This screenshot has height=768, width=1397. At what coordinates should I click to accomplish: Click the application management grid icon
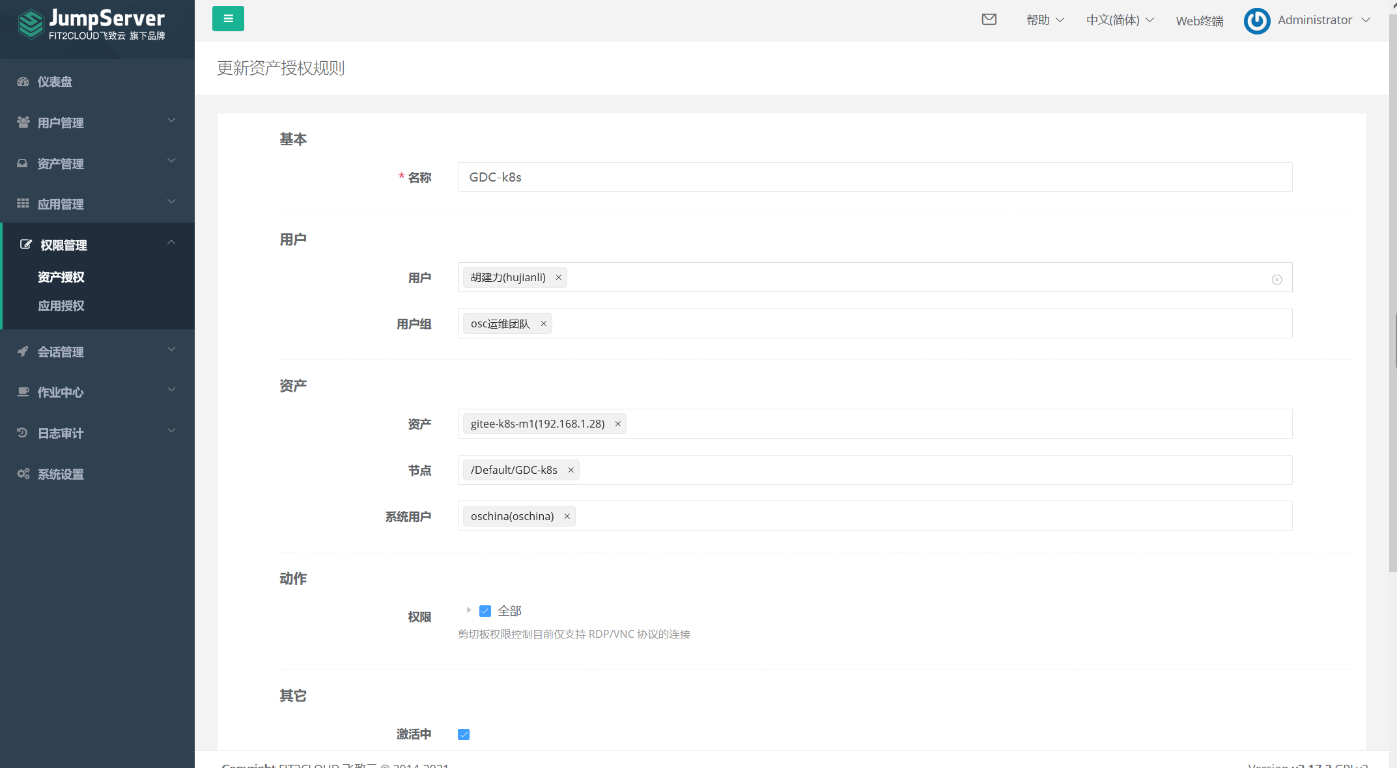[23, 204]
